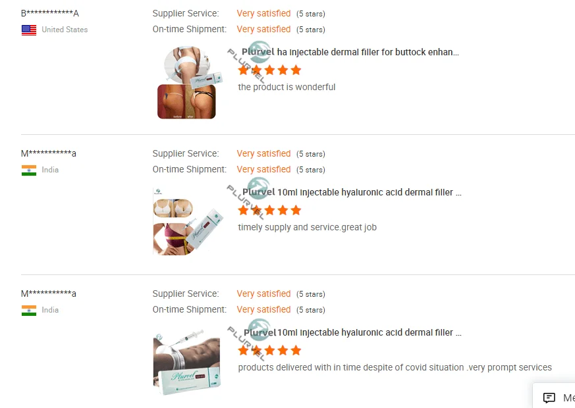
Task: Click star rating above covid situation review
Action: [269, 350]
